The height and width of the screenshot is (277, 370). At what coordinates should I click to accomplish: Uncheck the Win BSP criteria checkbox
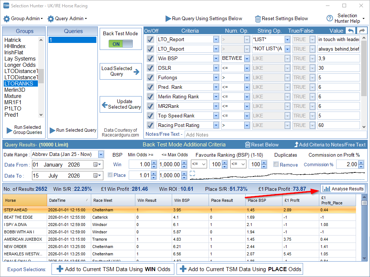(150, 58)
